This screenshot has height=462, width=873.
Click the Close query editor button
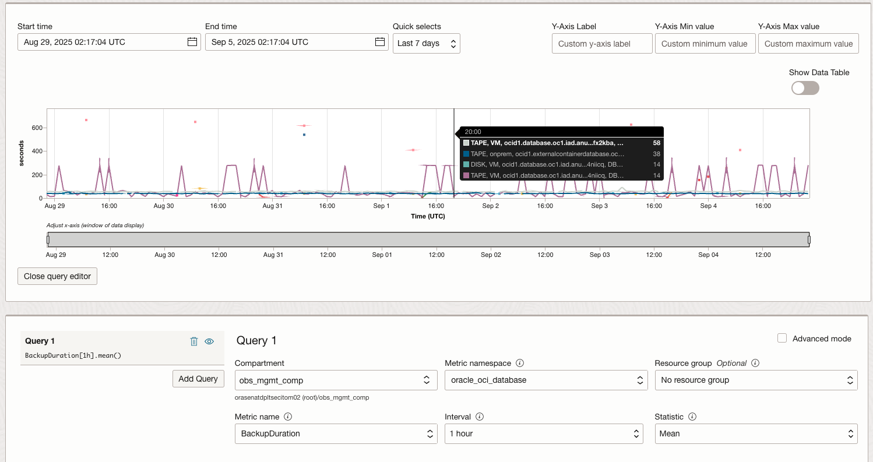point(57,276)
